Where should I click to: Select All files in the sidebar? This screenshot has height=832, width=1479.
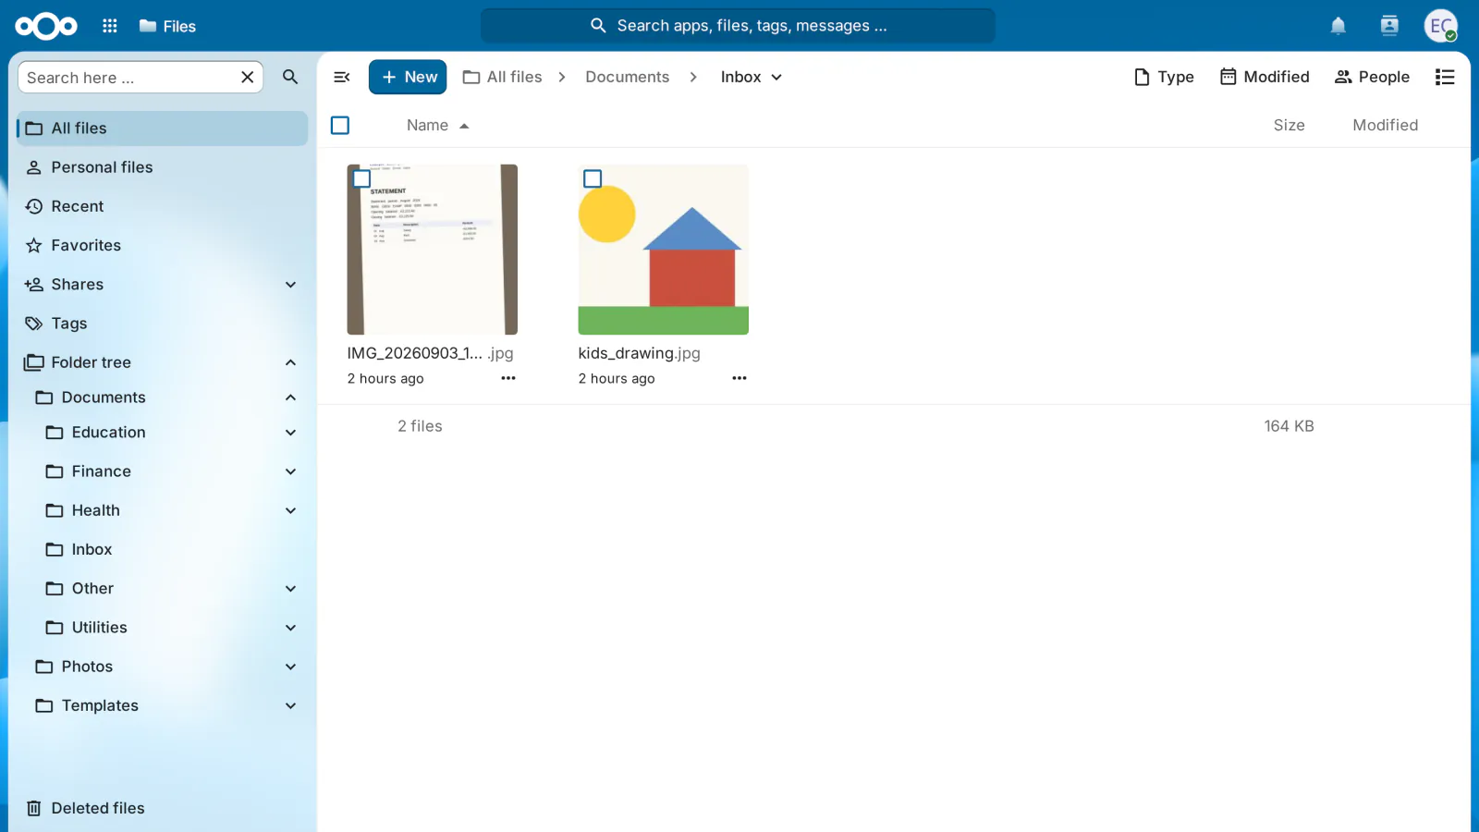pos(163,128)
